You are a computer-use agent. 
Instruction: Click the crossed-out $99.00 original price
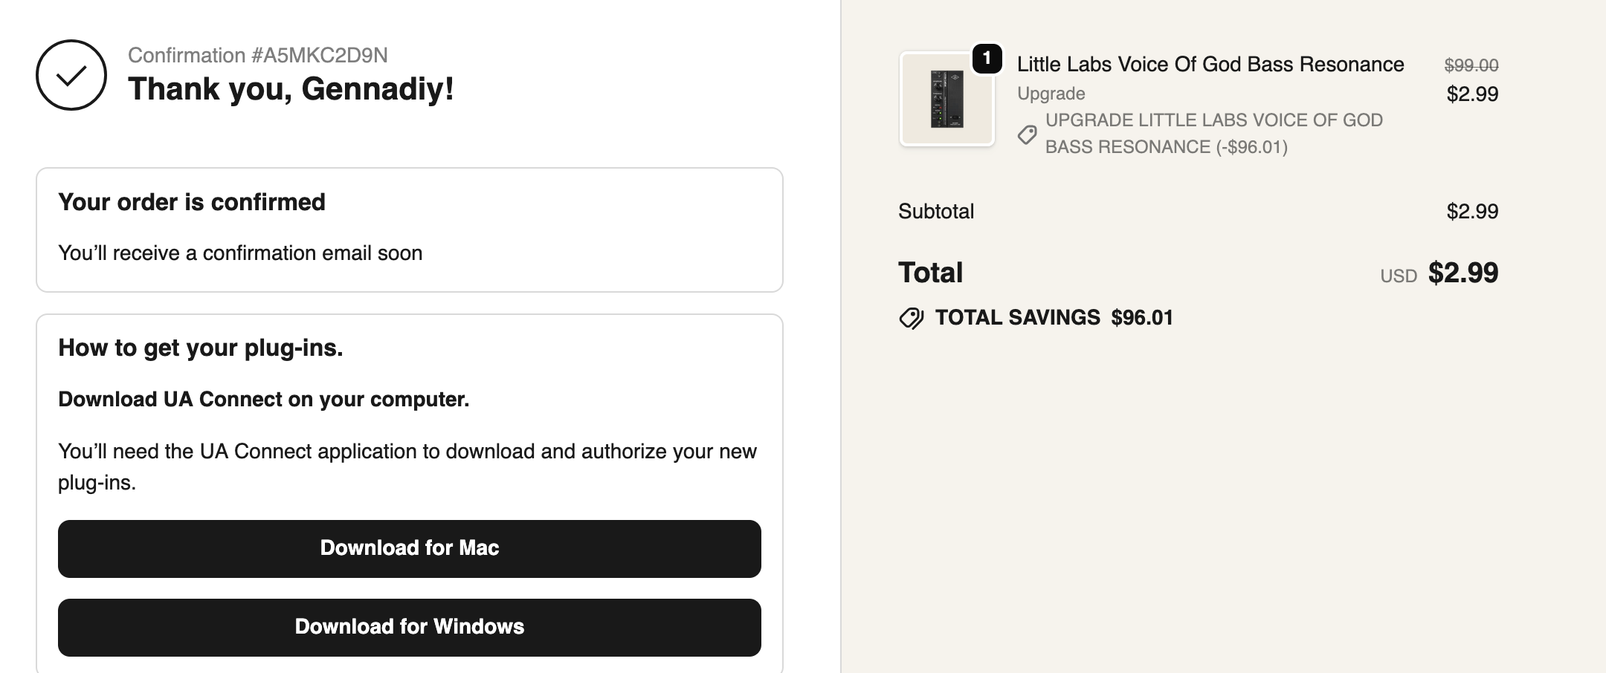pyautogui.click(x=1471, y=65)
